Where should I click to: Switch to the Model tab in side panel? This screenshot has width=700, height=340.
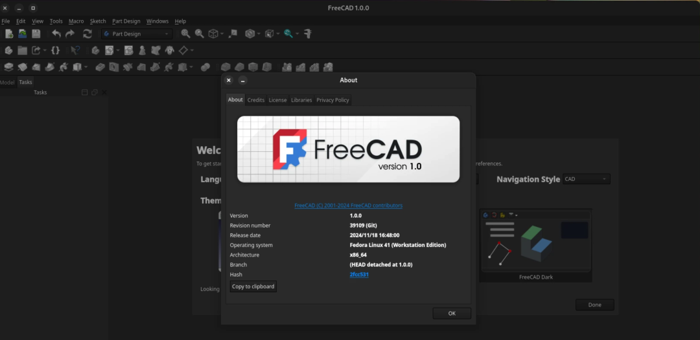[x=7, y=82]
